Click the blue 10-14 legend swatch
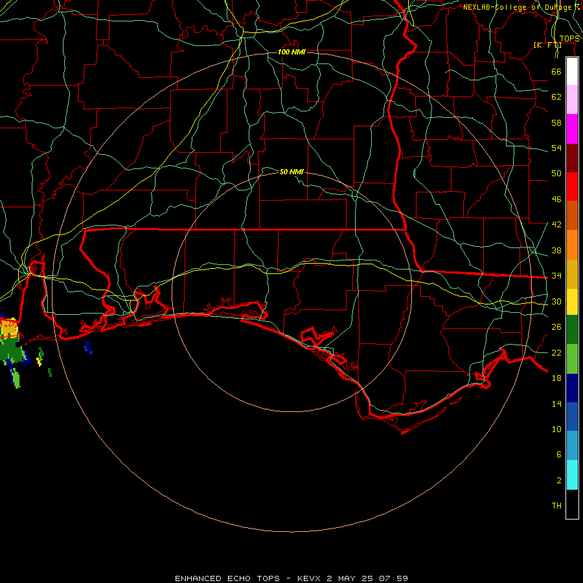The width and height of the screenshot is (583, 583). pyautogui.click(x=572, y=417)
